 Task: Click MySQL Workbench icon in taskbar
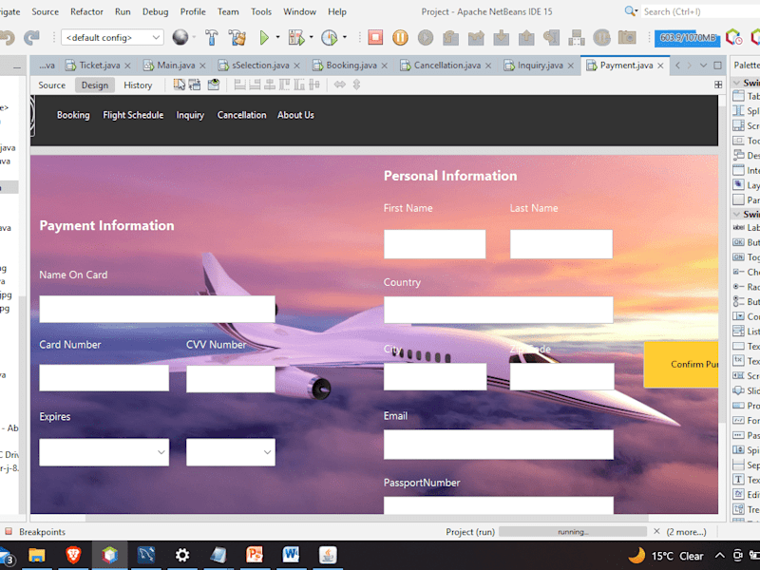coord(146,555)
